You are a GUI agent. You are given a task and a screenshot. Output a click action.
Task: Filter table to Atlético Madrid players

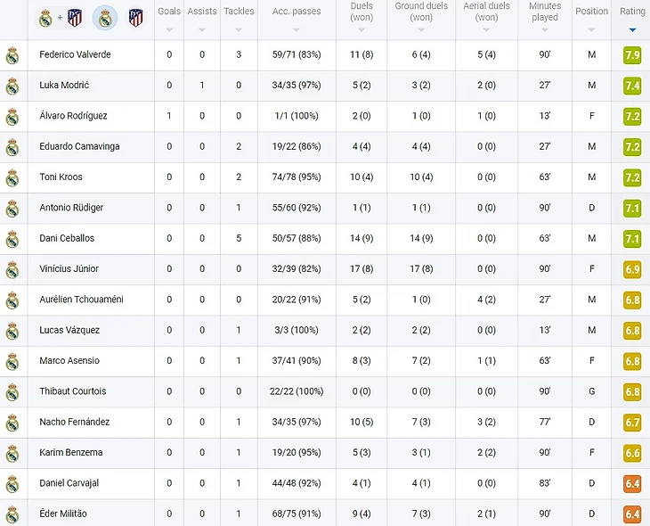pyautogui.click(x=135, y=18)
